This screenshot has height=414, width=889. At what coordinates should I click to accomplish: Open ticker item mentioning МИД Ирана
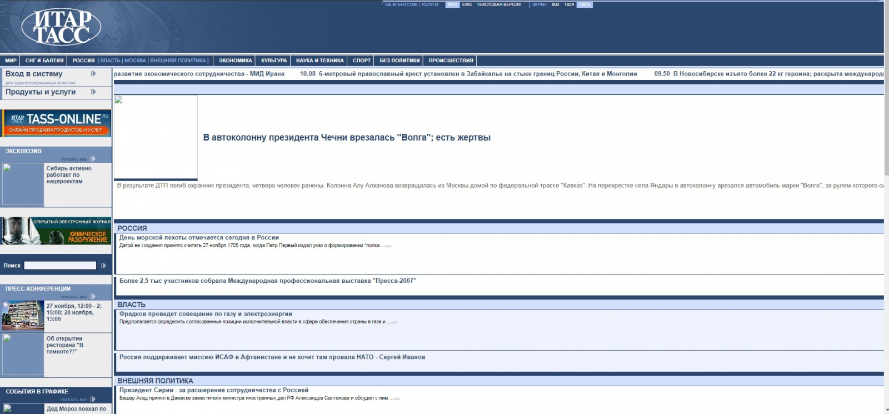click(199, 74)
